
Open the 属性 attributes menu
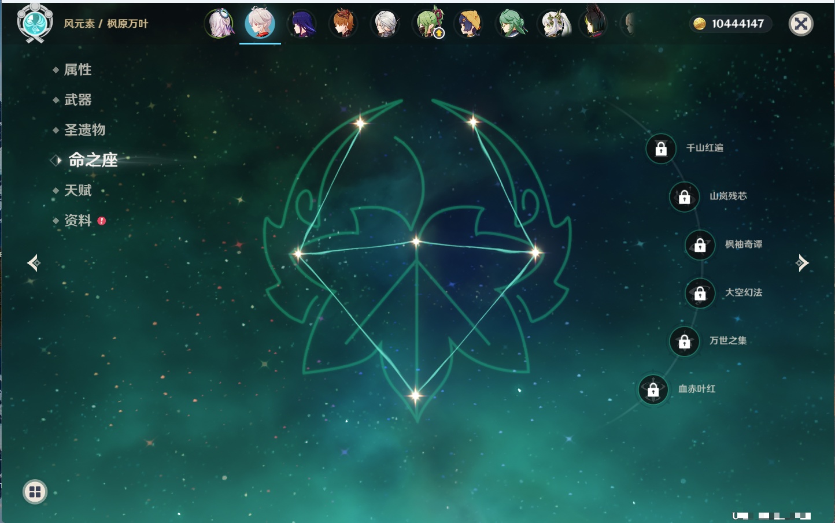(77, 70)
